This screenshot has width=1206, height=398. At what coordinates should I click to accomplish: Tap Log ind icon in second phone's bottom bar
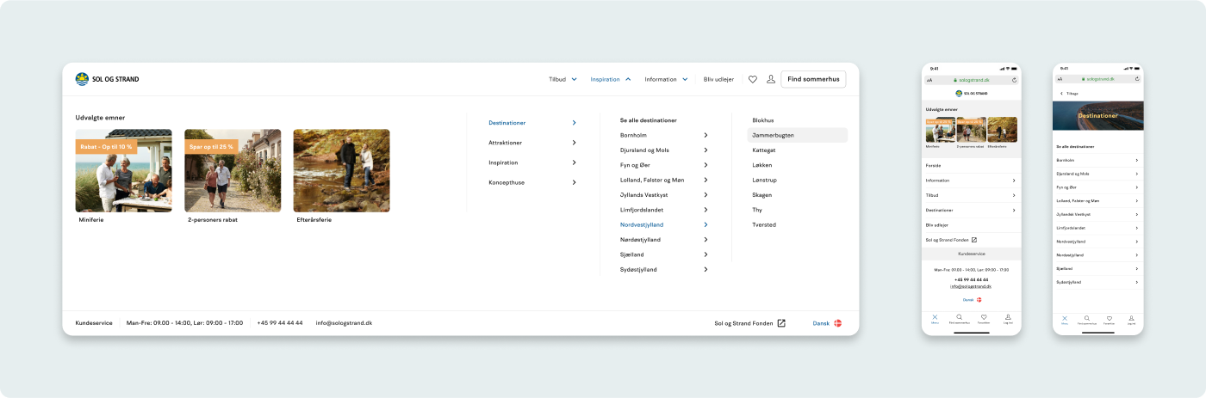pyautogui.click(x=1132, y=318)
